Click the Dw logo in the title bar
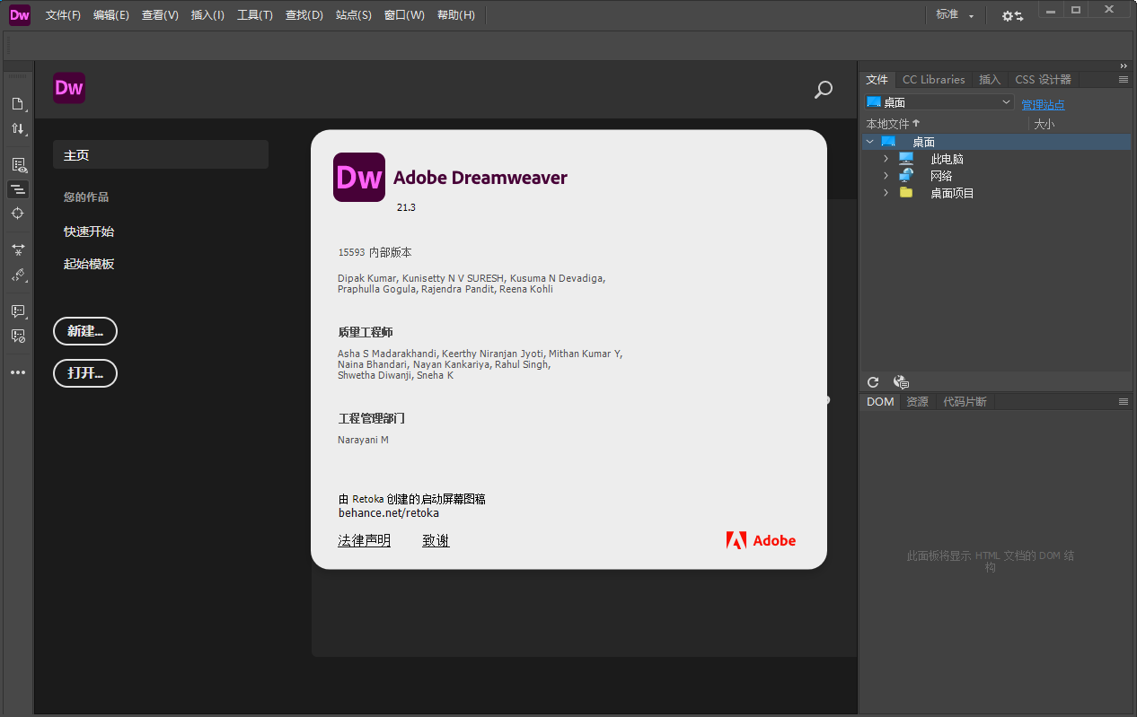Viewport: 1137px width, 717px height. click(19, 14)
